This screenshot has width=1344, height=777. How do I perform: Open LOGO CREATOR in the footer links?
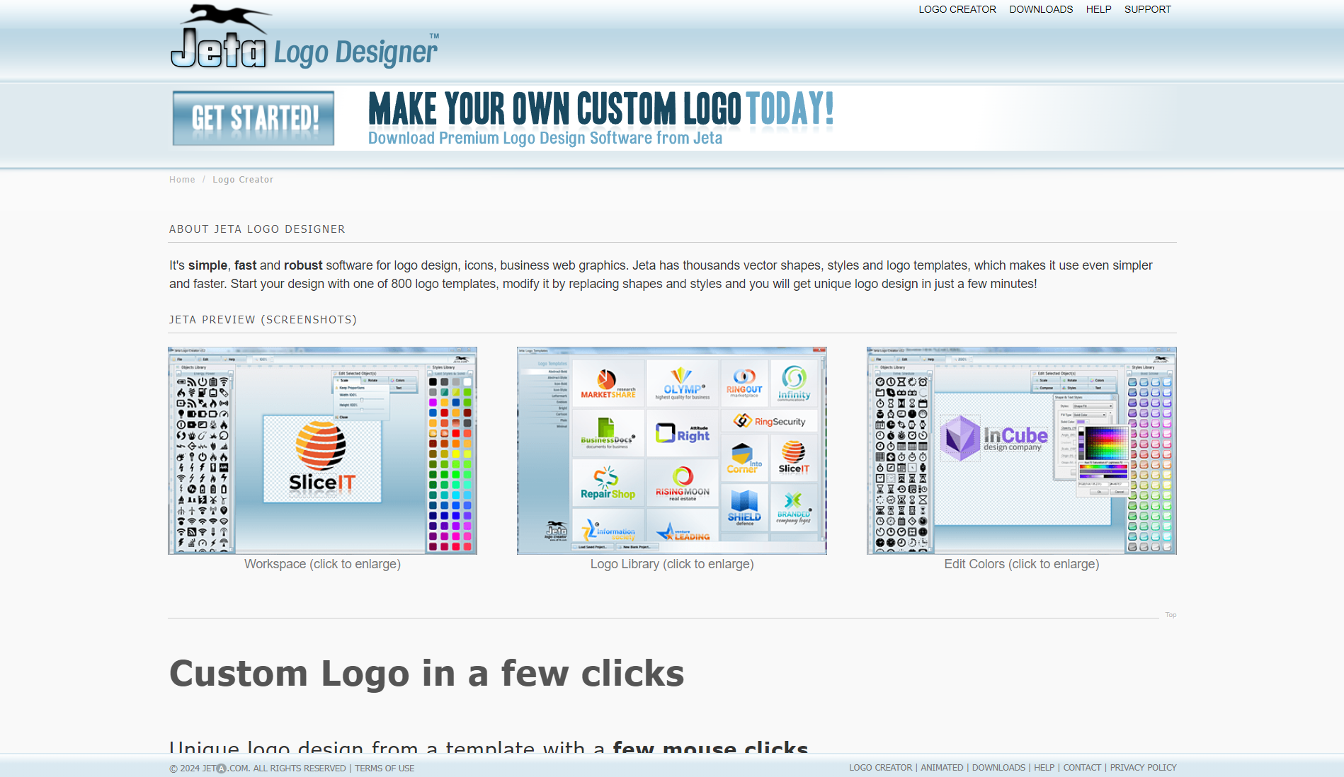(881, 768)
